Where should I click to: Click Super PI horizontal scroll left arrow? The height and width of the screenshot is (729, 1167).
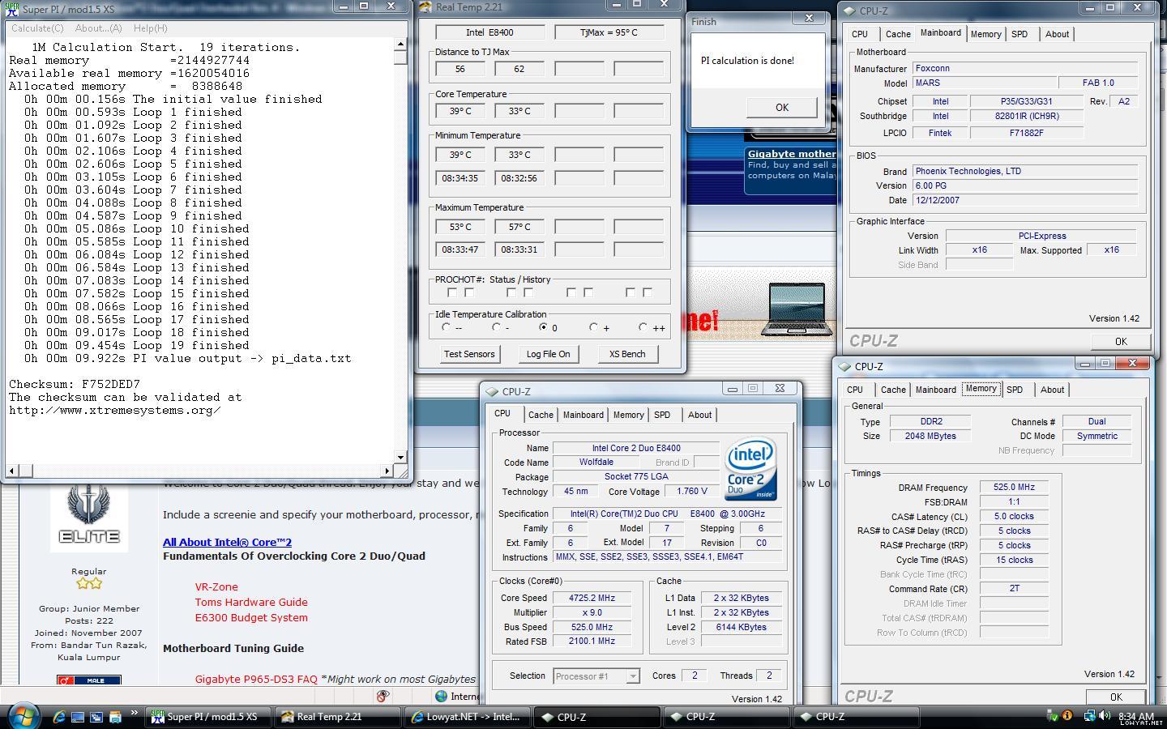11,471
